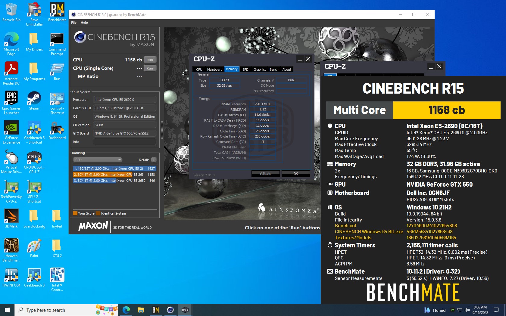Launch HWiNFO64 desktop icon
Image resolution: width=506 pixels, height=316 pixels.
pyautogui.click(x=11, y=278)
